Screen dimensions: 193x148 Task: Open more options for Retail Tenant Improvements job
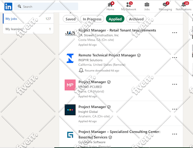coord(175,33)
